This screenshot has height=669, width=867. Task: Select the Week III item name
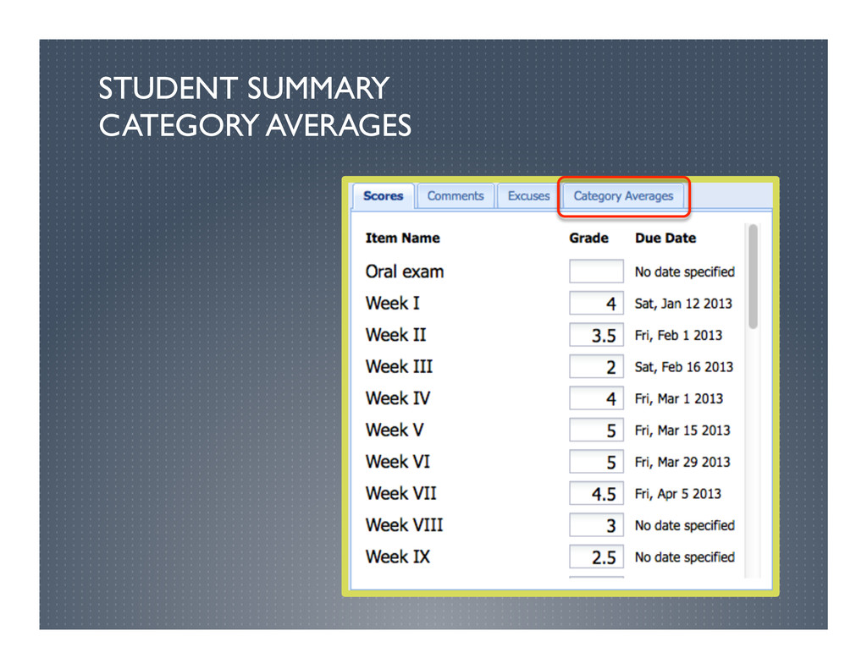pyautogui.click(x=400, y=367)
